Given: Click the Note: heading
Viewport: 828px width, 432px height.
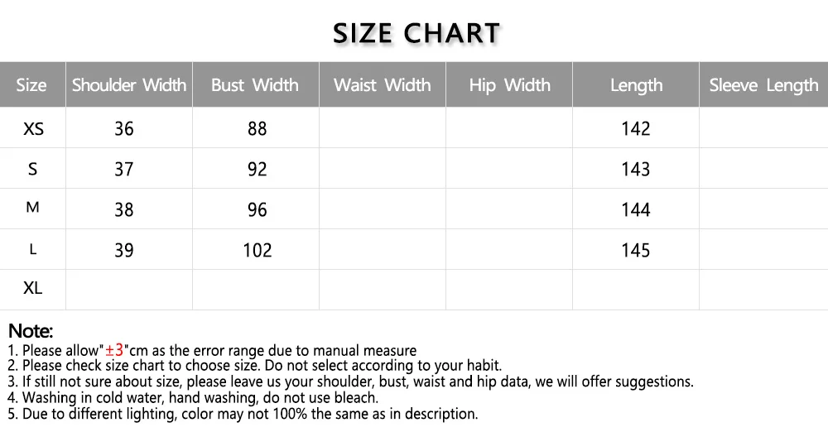Looking at the screenshot, I should coord(31,330).
